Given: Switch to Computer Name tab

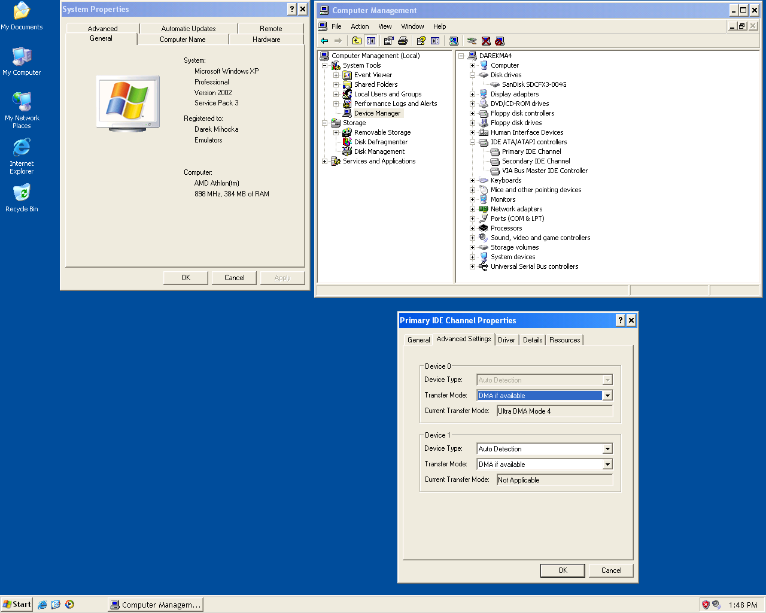Looking at the screenshot, I should coord(183,40).
